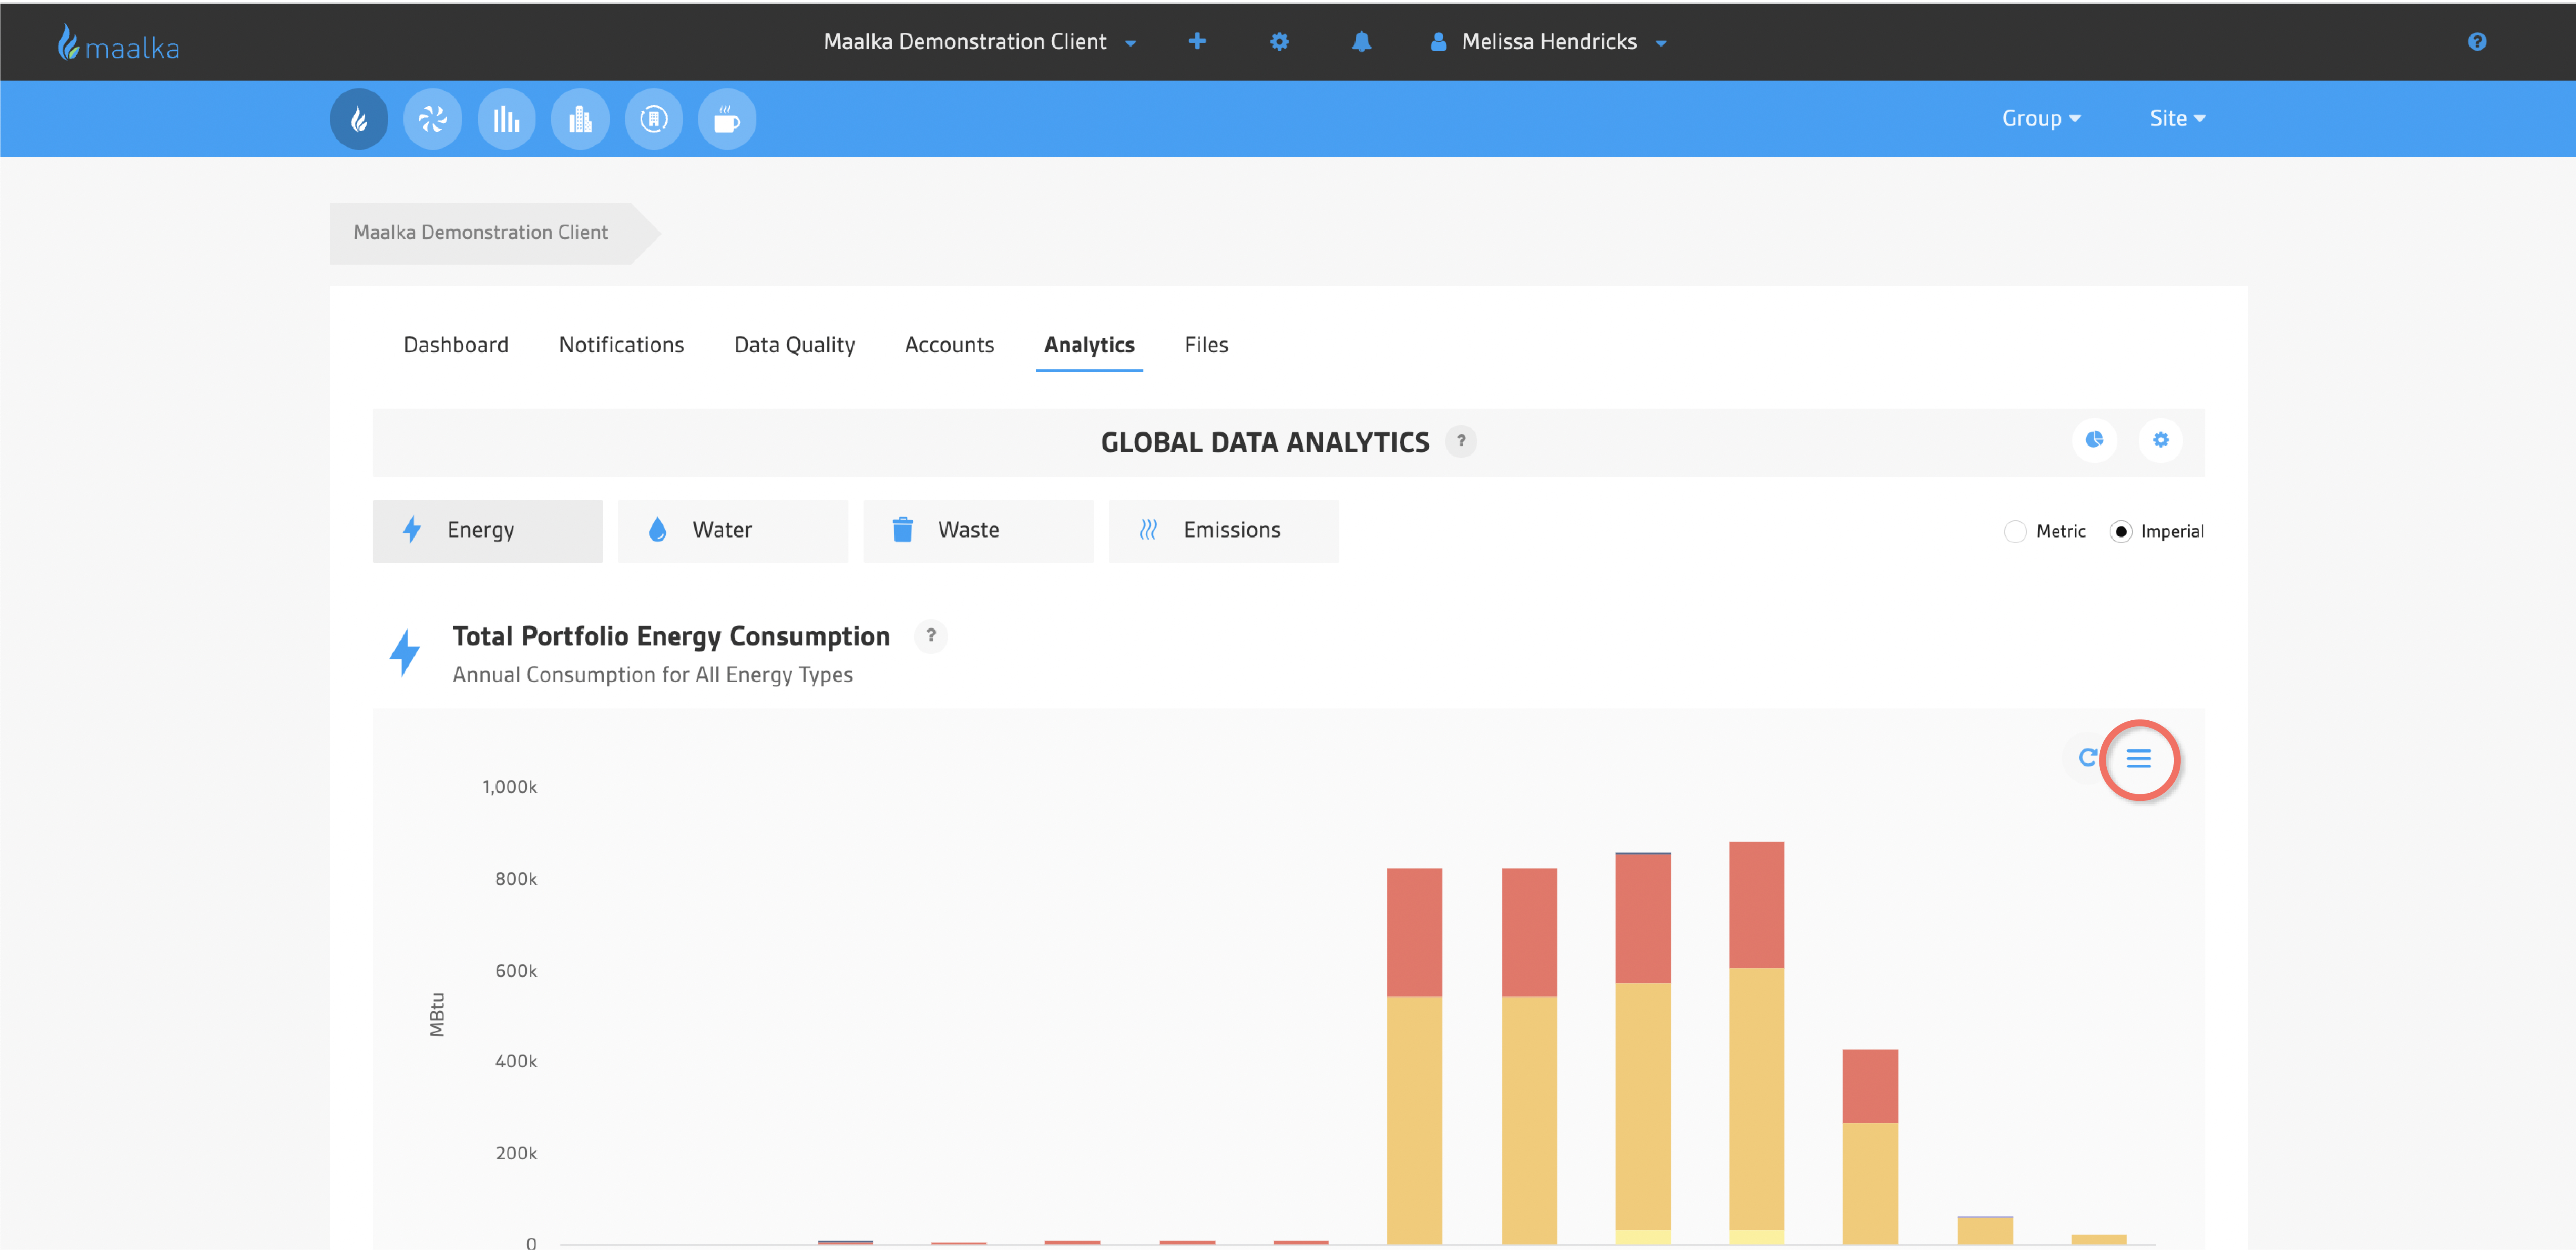
Task: Open notifications bell
Action: click(x=1361, y=41)
